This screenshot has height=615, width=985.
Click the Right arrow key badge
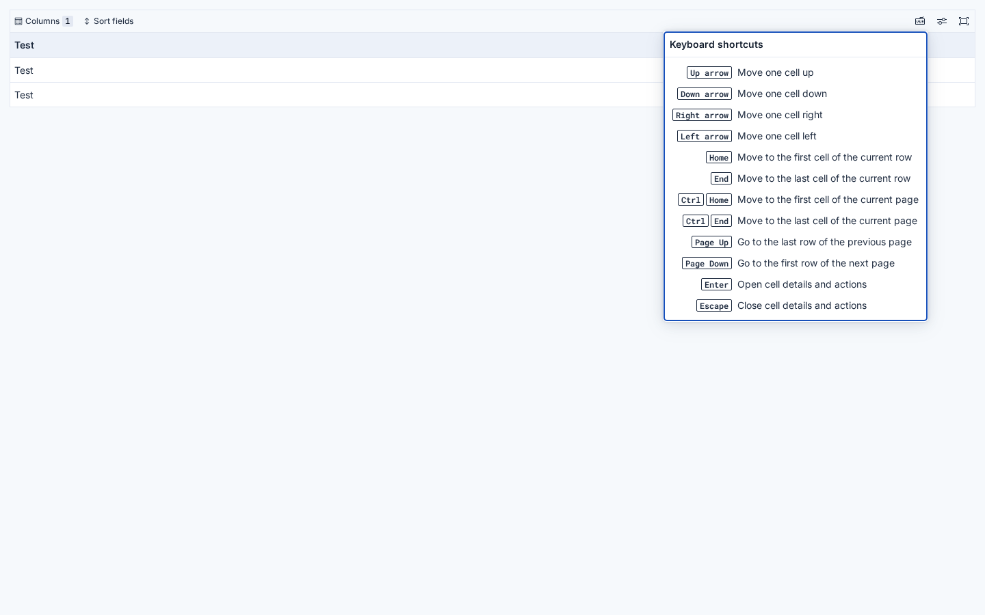click(702, 115)
